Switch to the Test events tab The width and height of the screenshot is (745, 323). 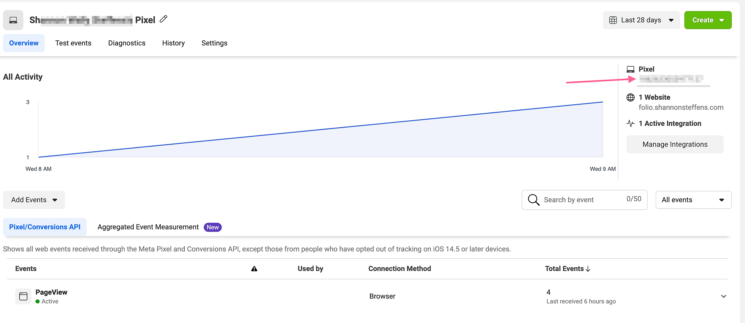click(x=73, y=43)
